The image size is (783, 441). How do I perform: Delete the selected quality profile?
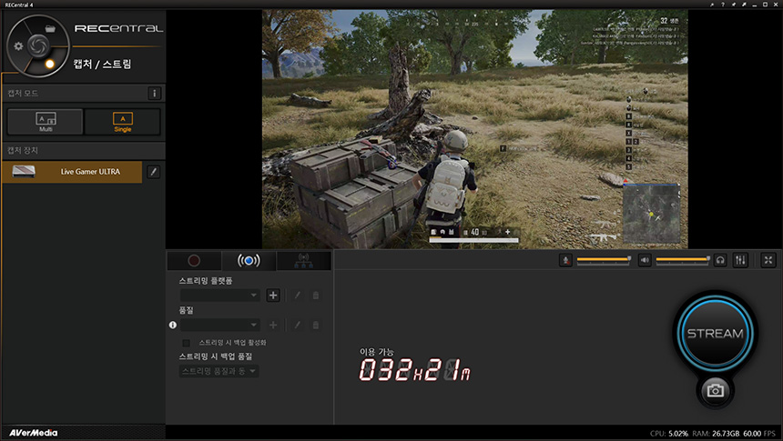[316, 326]
